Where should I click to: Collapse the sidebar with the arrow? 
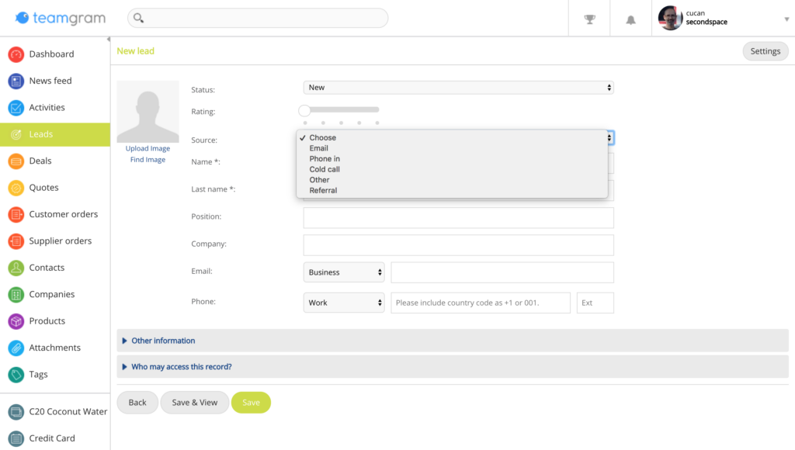[108, 39]
